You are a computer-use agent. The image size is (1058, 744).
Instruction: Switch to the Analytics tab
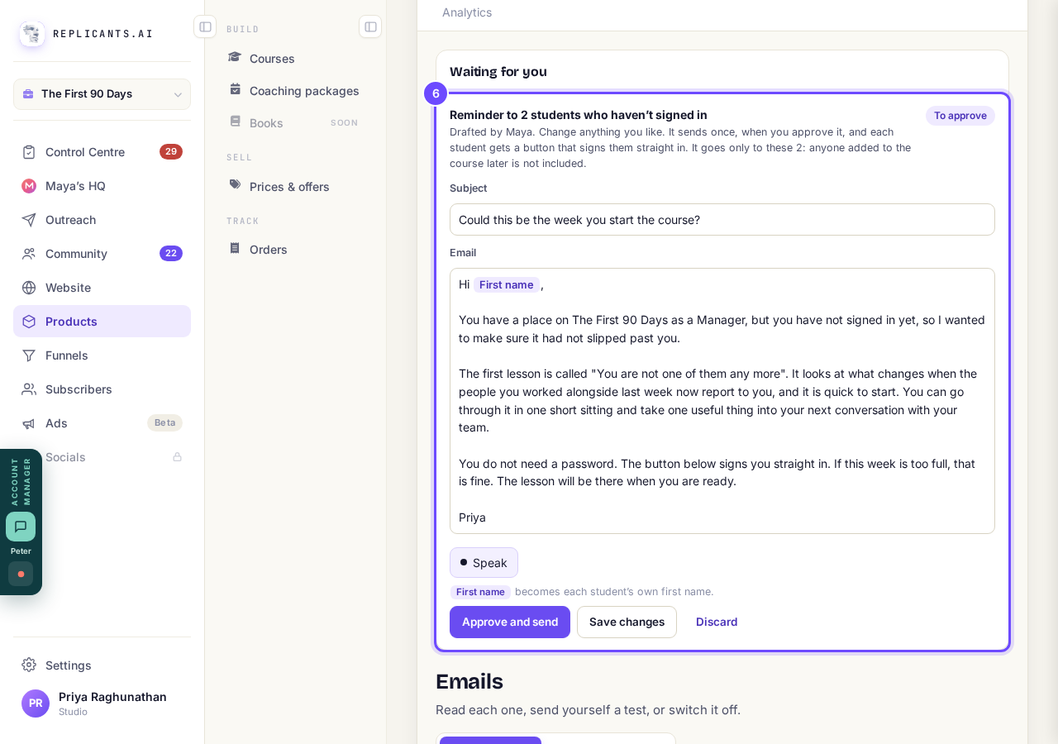(x=467, y=12)
